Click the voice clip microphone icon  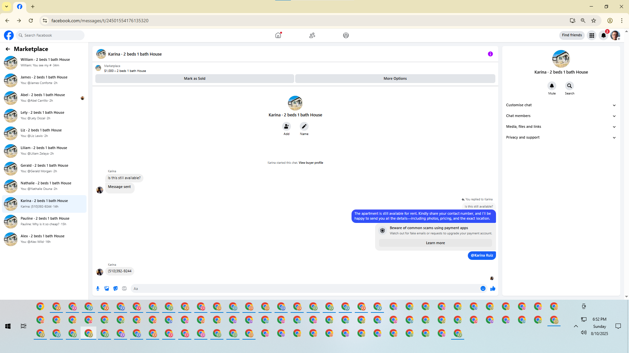click(x=98, y=288)
